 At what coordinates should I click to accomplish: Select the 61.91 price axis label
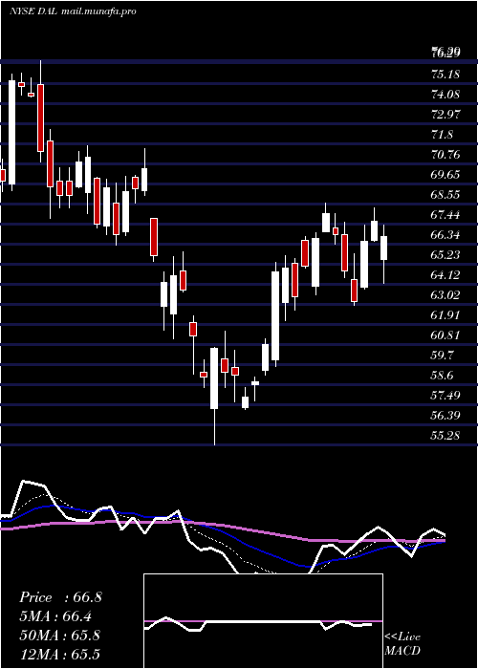445,314
